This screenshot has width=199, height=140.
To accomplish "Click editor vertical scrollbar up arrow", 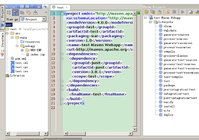I will click(135, 13).
